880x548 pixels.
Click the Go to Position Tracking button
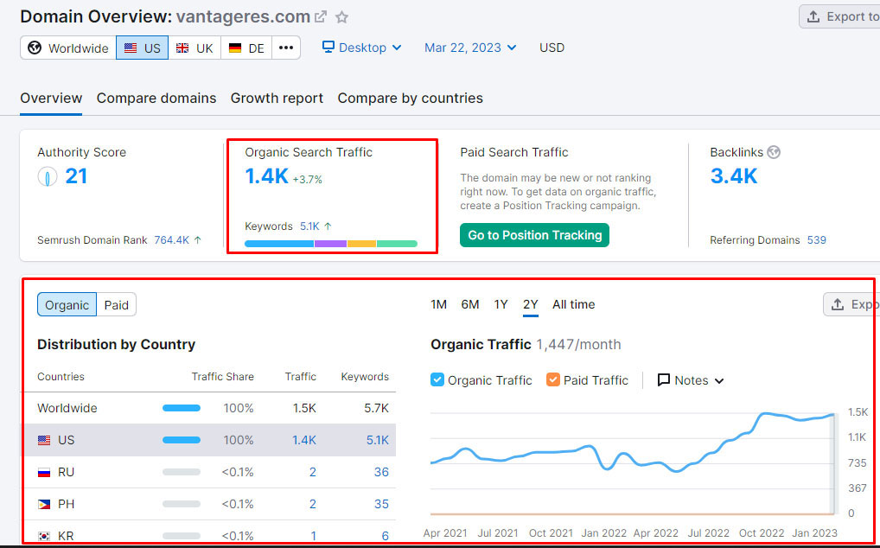(x=534, y=235)
